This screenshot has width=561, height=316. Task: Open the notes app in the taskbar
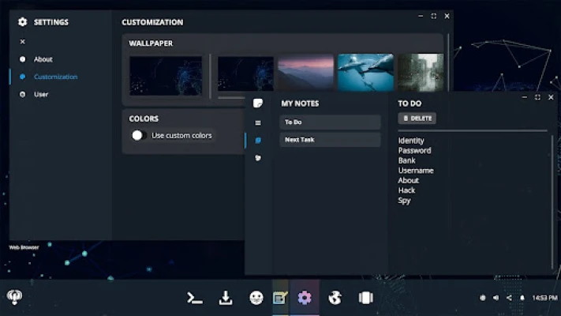280,298
